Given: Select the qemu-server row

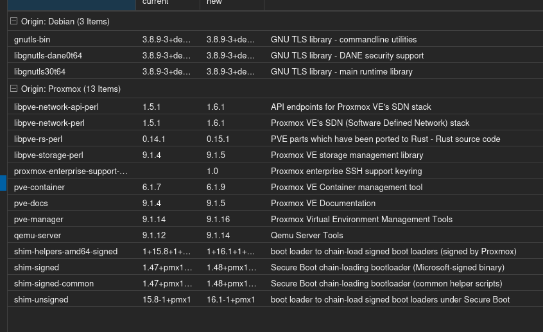Looking at the screenshot, I should [275, 235].
